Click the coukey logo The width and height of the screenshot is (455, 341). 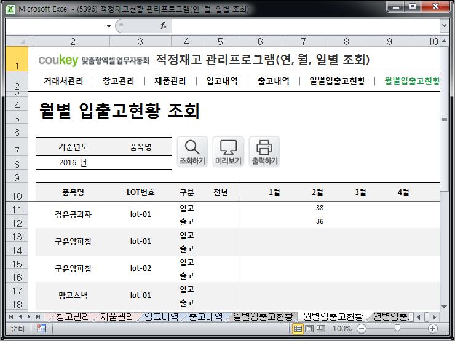[58, 60]
